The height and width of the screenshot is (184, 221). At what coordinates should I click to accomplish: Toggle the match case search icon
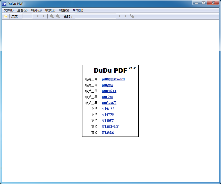point(132,16)
